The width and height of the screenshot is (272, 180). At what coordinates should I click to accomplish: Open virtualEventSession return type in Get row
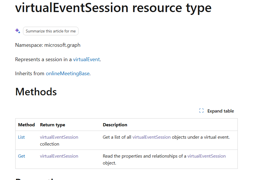click(x=59, y=156)
